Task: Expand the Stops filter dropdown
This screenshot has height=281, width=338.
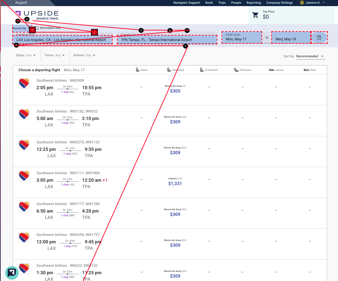Action: click(26, 55)
